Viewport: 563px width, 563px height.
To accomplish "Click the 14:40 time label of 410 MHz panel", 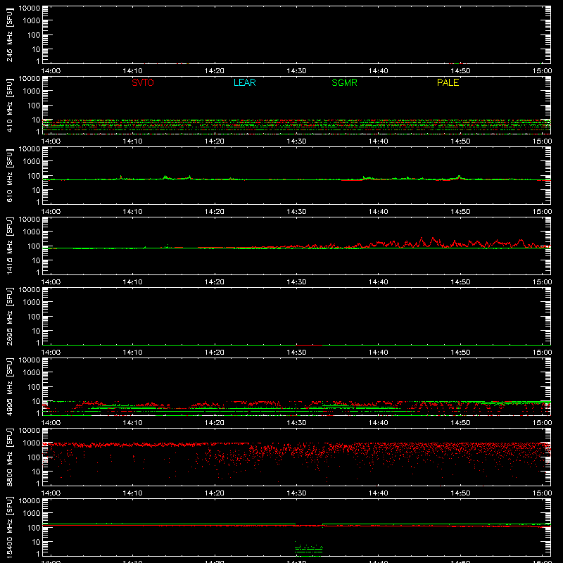I will [378, 141].
